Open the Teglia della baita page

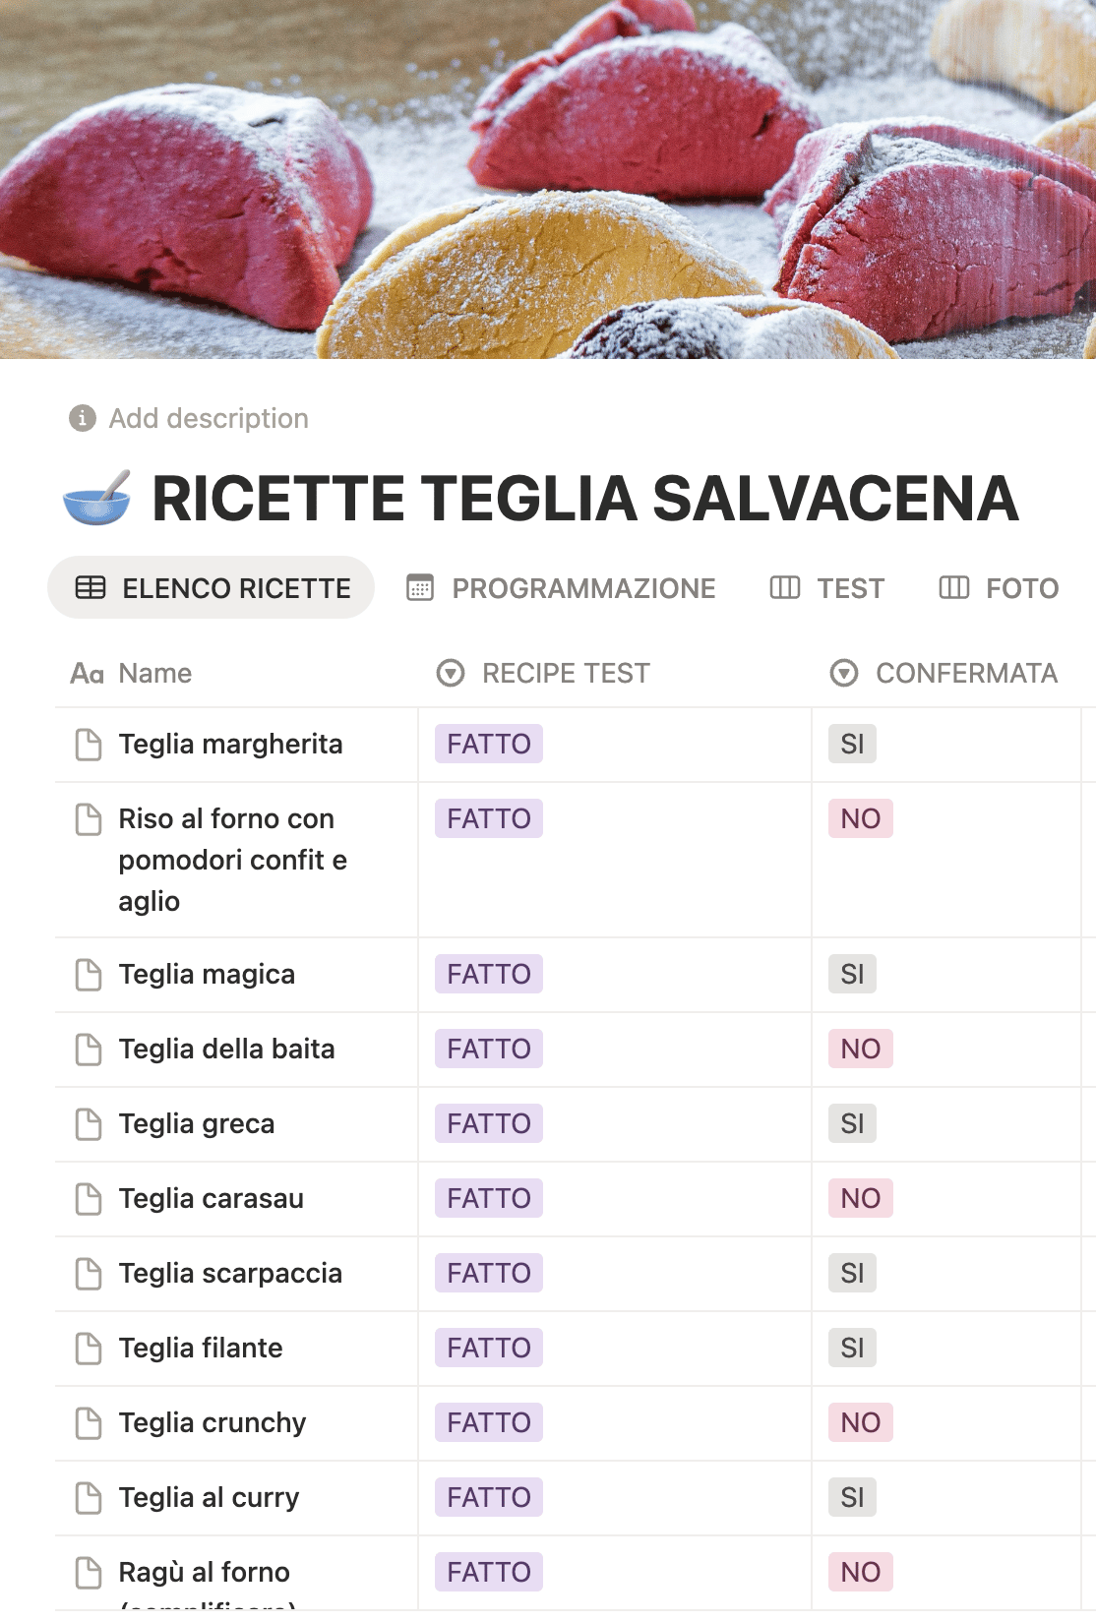[226, 1050]
